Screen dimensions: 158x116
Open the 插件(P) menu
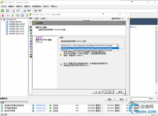46,6
